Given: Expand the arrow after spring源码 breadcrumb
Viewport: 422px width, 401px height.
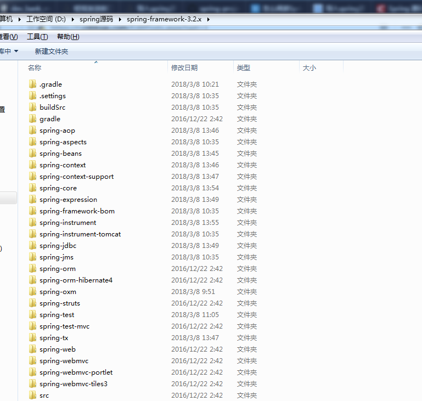Looking at the screenshot, I should pos(120,19).
